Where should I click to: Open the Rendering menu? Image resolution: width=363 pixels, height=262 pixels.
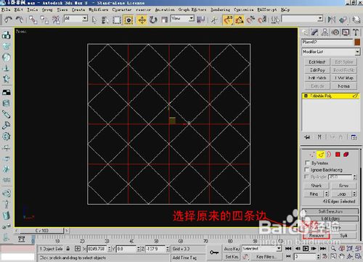[220, 9]
